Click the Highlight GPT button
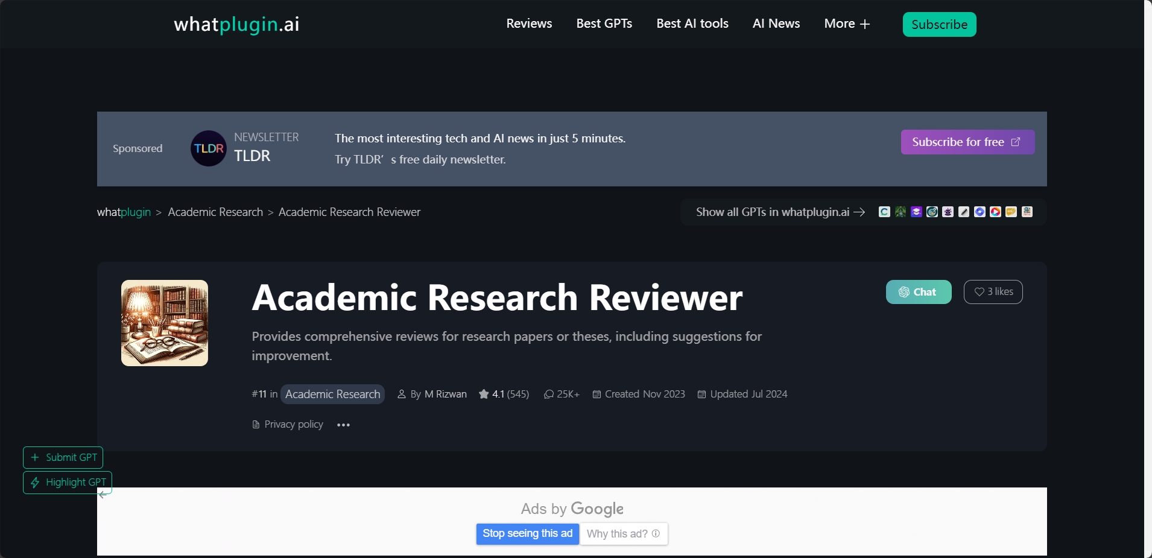Viewport: 1152px width, 558px height. click(68, 483)
